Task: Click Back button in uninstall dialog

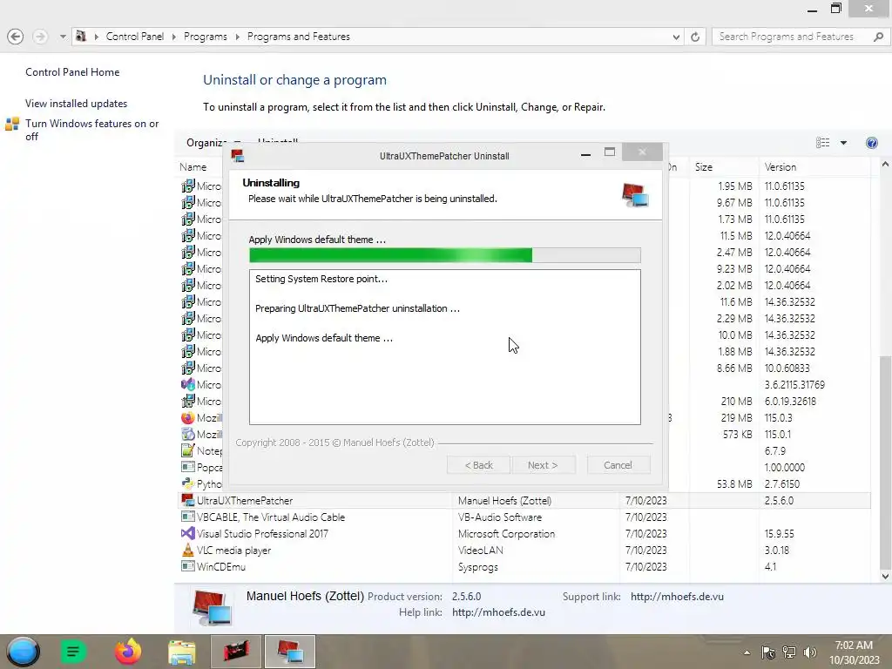Action: pyautogui.click(x=479, y=465)
